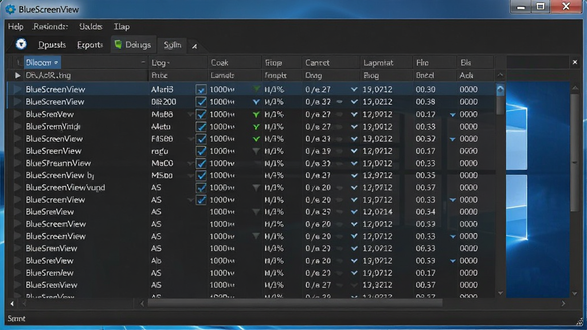Click the row arrow left of Alari3 row
This screenshot has height=330, width=587.
pos(17,89)
